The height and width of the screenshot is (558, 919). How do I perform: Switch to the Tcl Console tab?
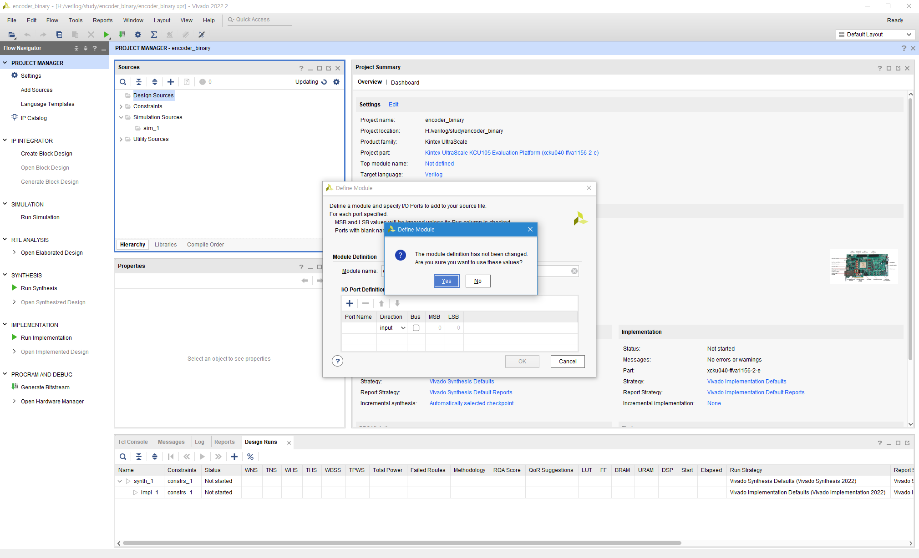point(132,442)
